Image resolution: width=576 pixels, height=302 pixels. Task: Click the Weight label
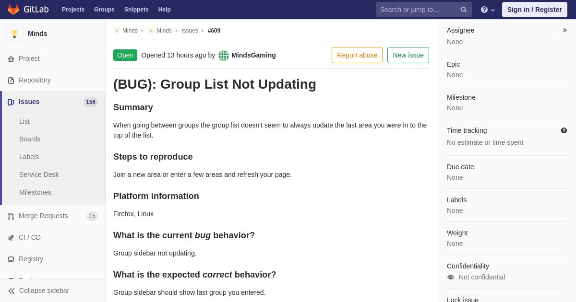(457, 233)
